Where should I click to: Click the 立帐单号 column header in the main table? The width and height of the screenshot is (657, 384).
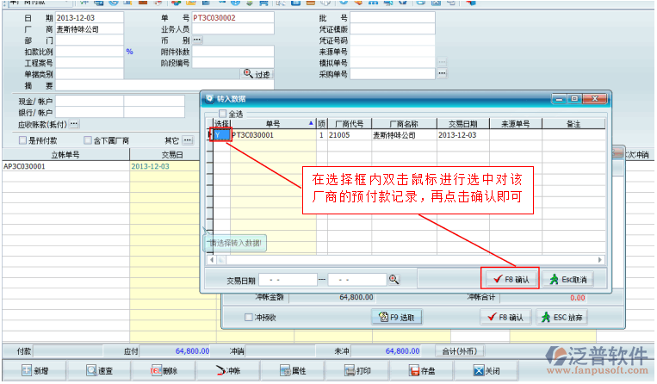(x=65, y=154)
